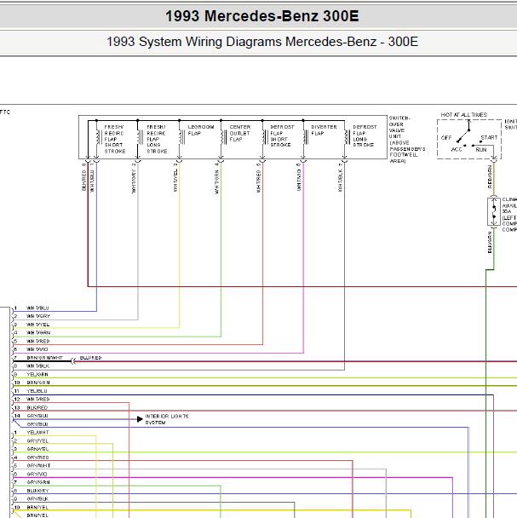The height and width of the screenshot is (518, 517).
Task: Click the Legroom Flap solenoid coil symbol
Action: click(181, 137)
